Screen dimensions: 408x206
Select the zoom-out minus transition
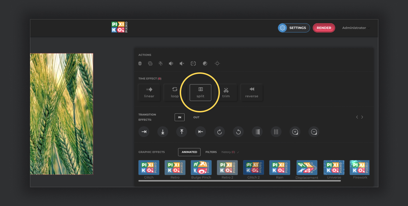(314, 132)
